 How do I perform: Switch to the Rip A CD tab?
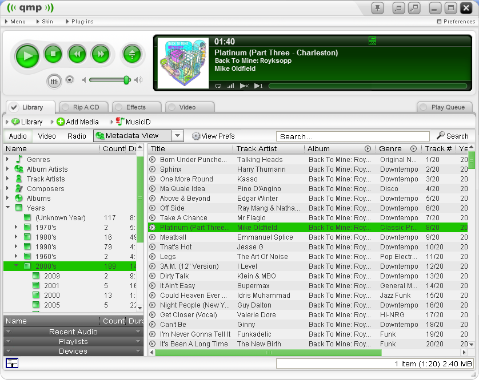click(x=83, y=107)
